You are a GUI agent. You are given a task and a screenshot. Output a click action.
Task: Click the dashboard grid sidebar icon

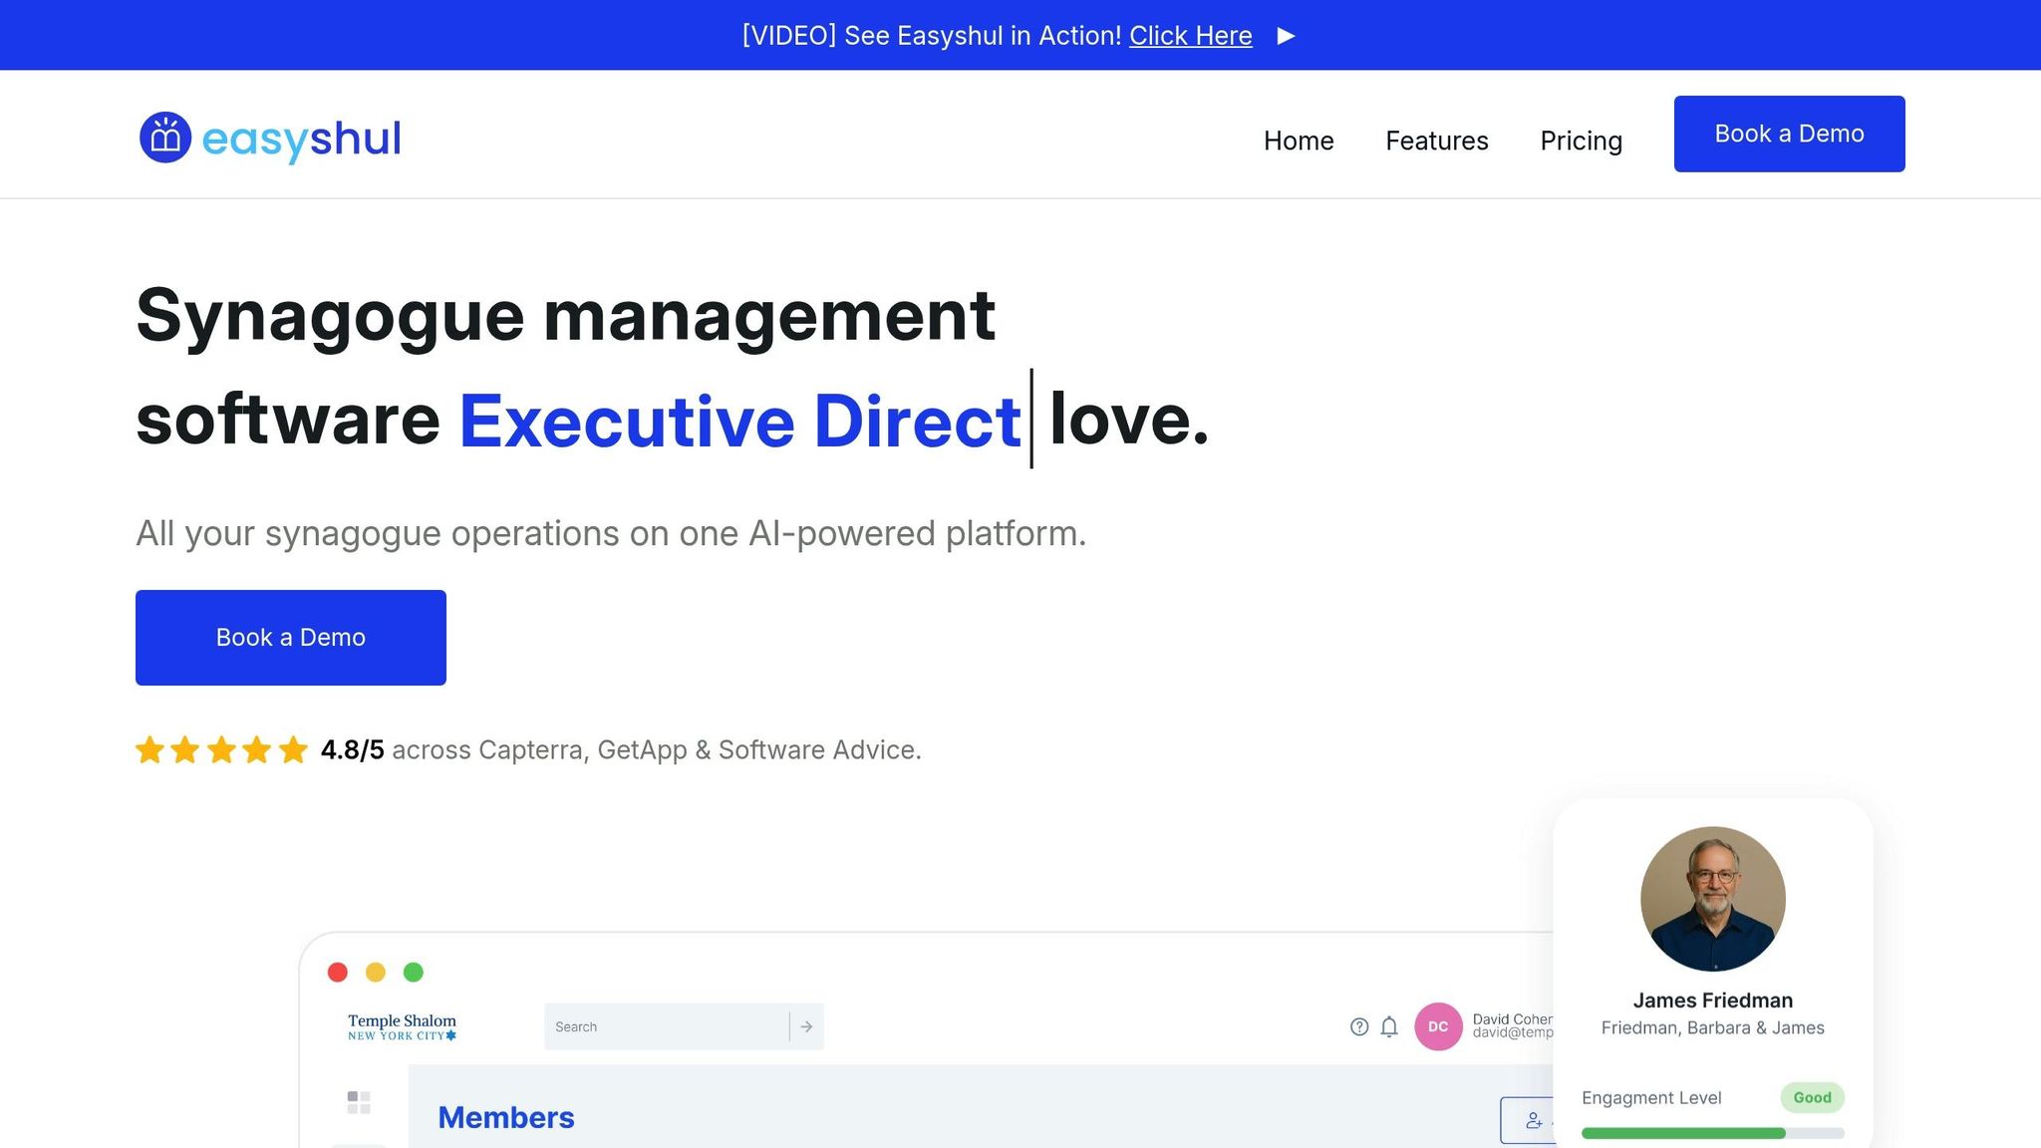point(359,1102)
